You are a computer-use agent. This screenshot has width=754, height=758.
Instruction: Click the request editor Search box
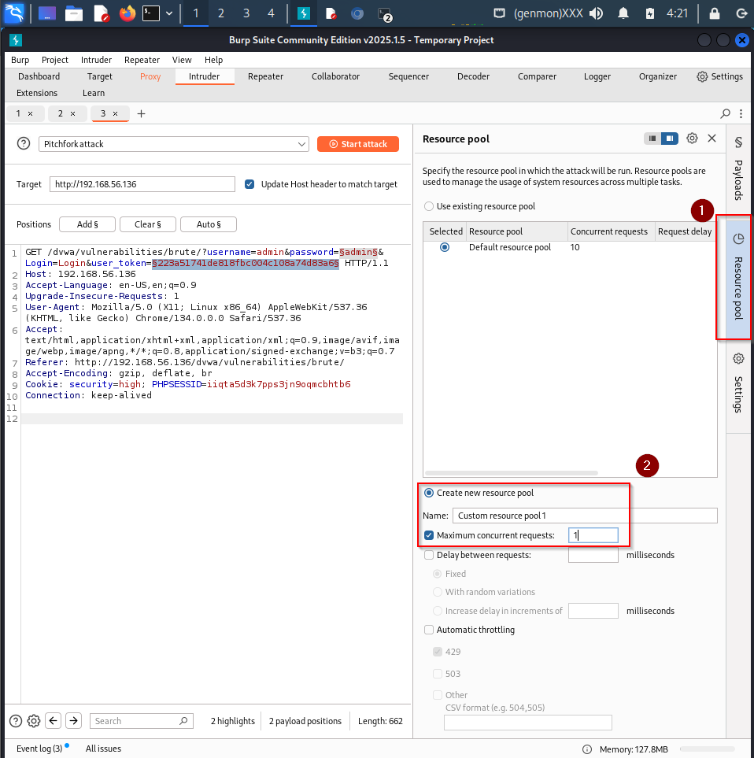pyautogui.click(x=142, y=721)
